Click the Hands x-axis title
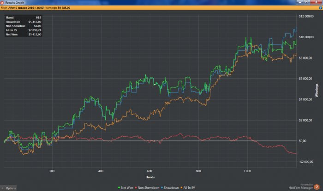Screen dimensions: 323x191 coord(150,177)
